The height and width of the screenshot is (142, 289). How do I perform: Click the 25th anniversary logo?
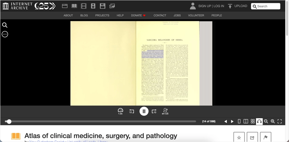tap(45, 6)
